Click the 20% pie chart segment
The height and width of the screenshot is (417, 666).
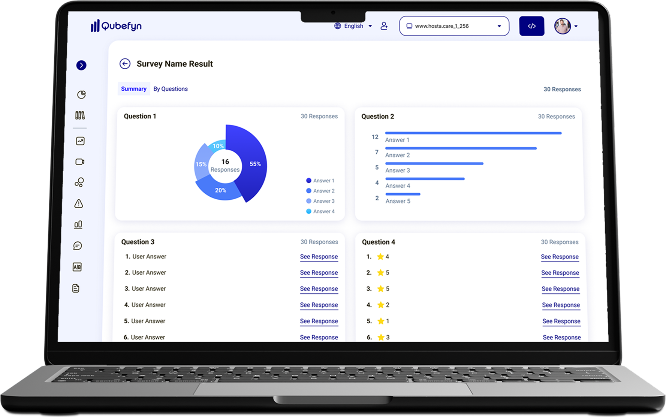(221, 191)
